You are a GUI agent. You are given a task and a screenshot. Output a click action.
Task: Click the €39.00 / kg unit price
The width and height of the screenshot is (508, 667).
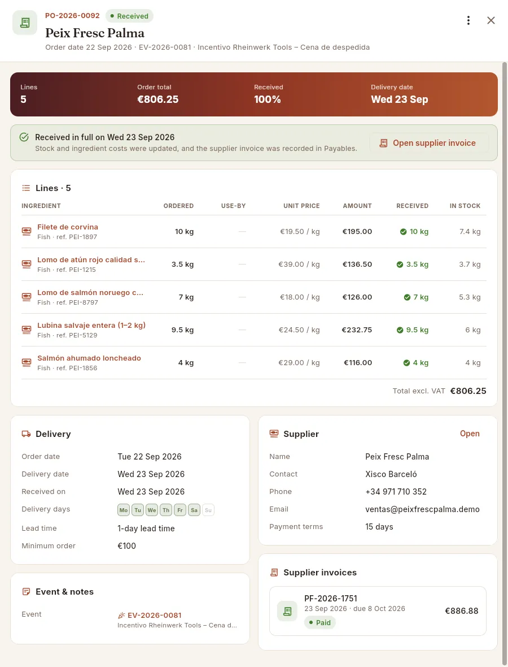click(299, 265)
